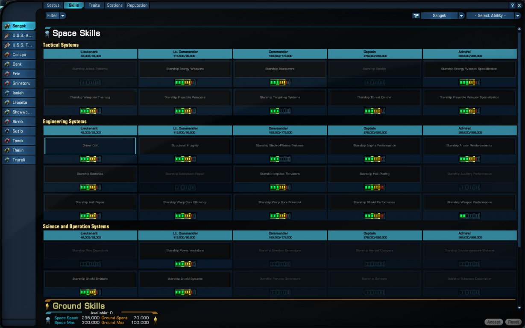Click the skills panel scrollbar down arrow
Screen dimensions: 525x328
click(519, 307)
